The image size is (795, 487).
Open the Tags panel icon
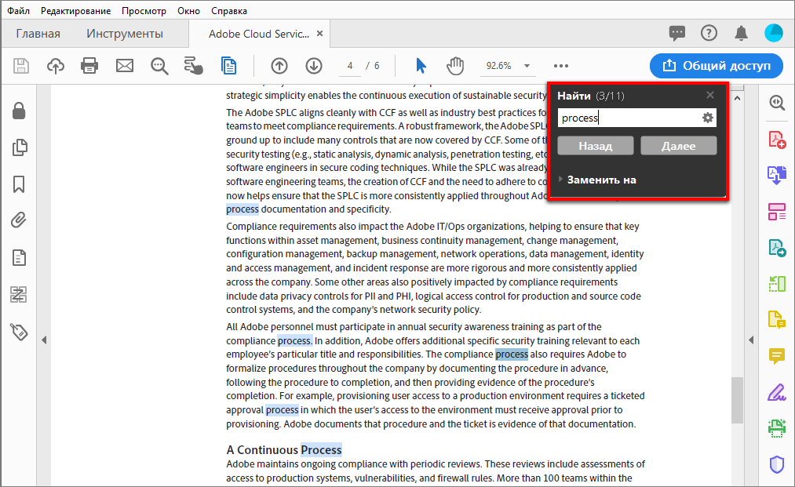[19, 332]
